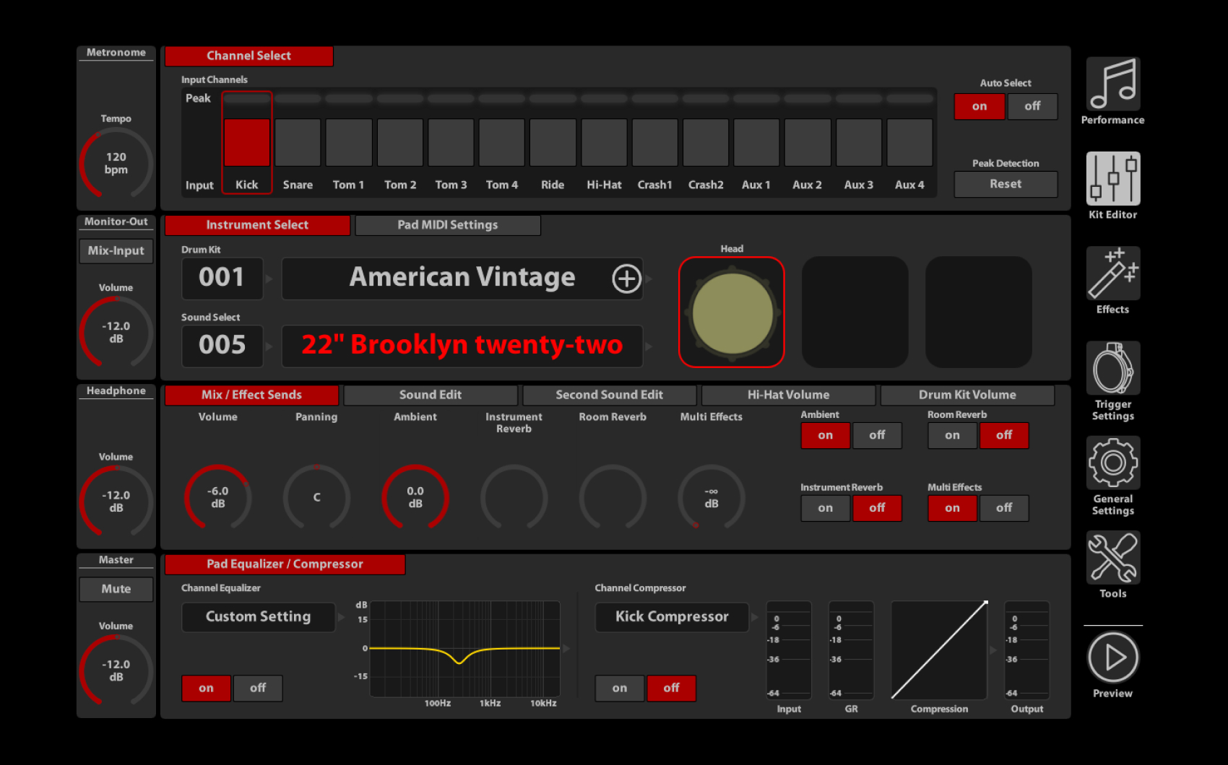Advance Sound Select past 22 inch Brooklyn
Image resolution: width=1228 pixels, height=765 pixels.
click(648, 346)
